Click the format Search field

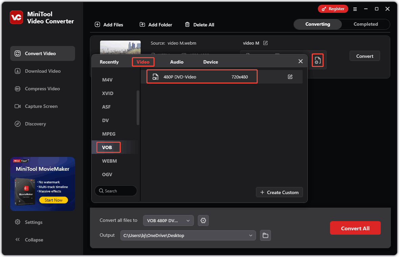(116, 191)
